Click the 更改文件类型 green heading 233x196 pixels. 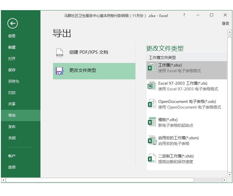click(x=165, y=49)
